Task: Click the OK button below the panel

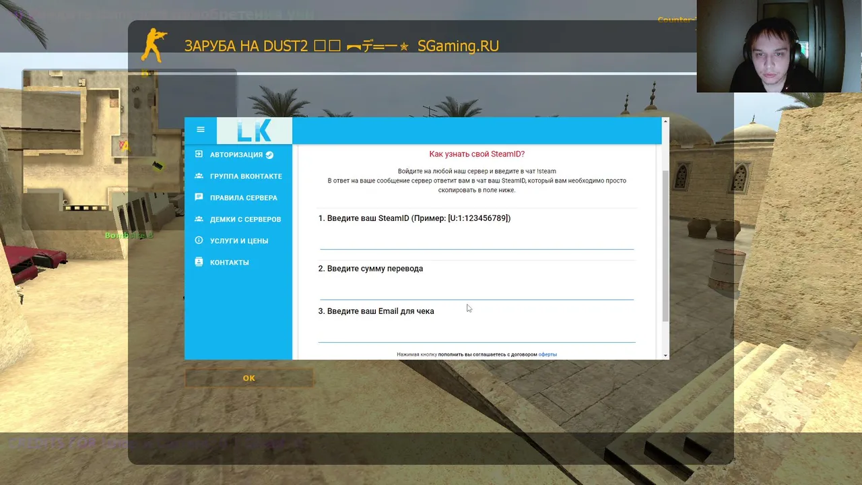Action: point(249,378)
